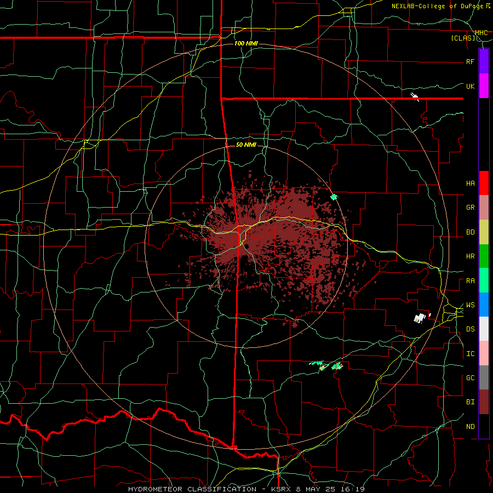
Task: Click the GC legend label
Action: pos(470,378)
